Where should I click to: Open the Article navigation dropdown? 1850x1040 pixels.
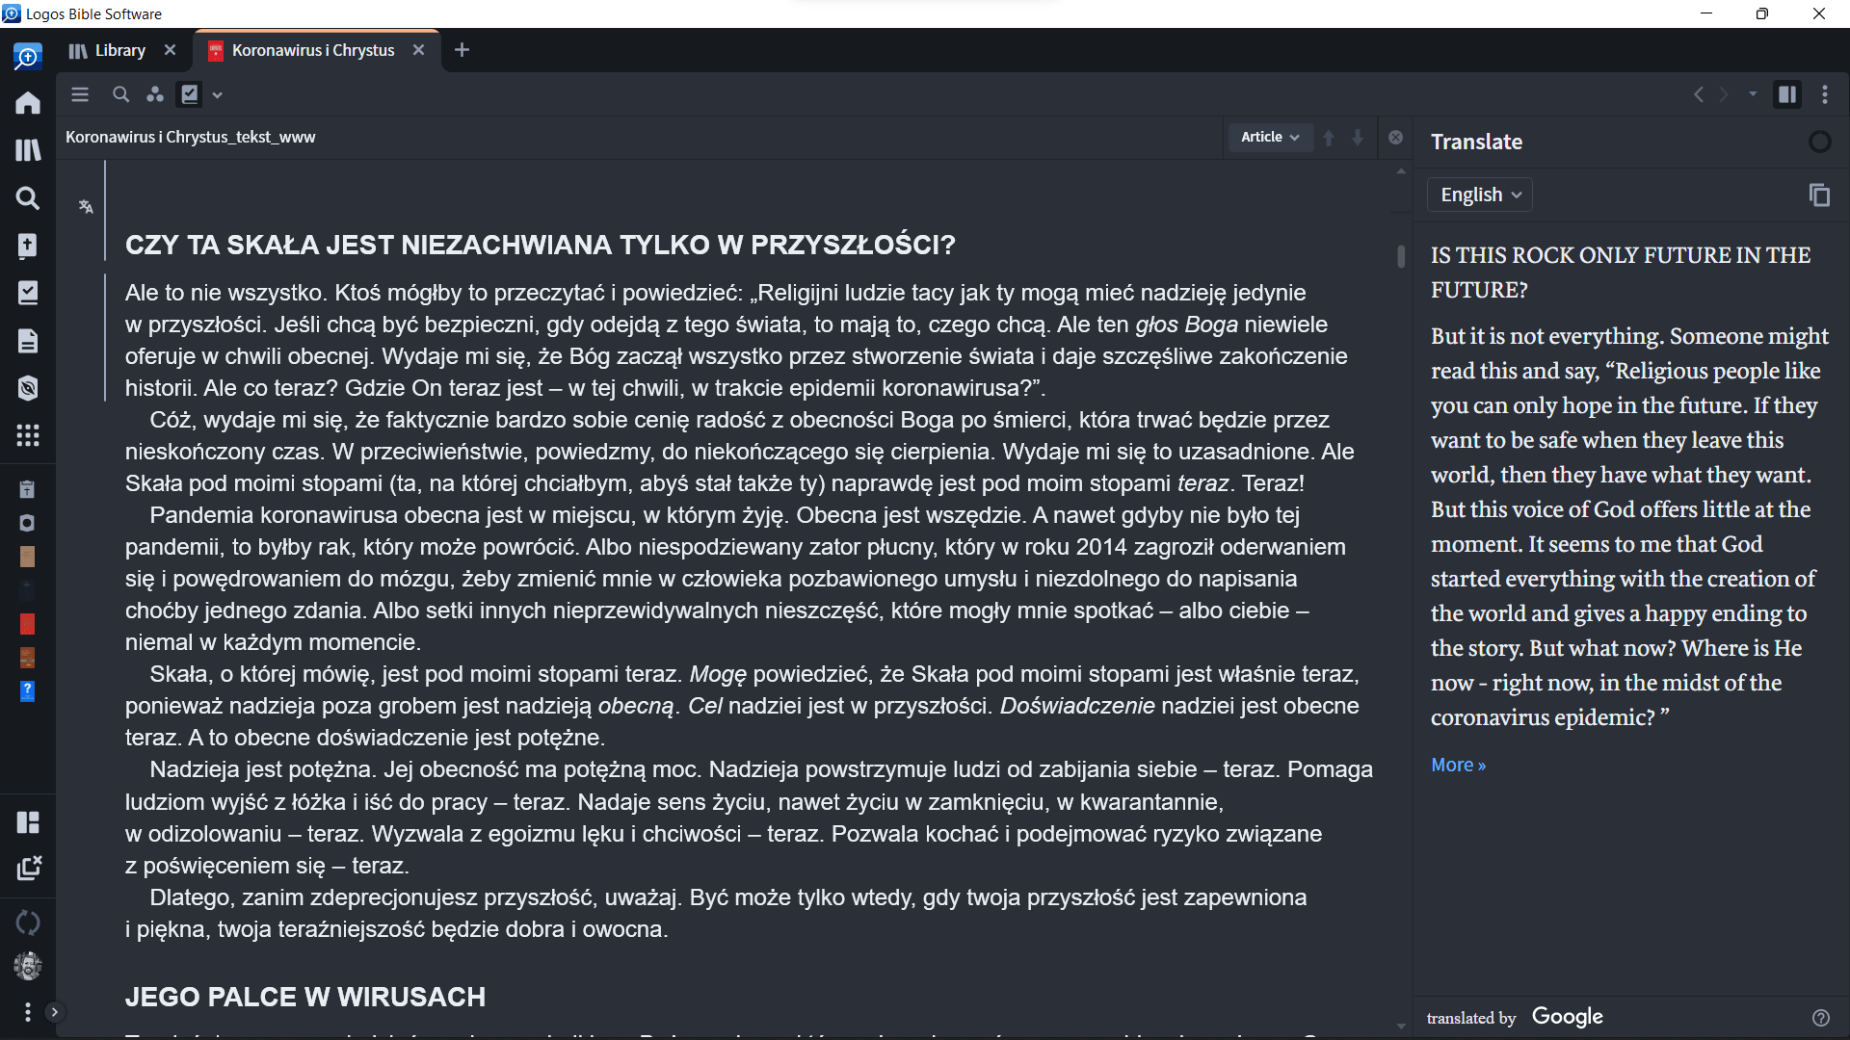click(x=1269, y=137)
